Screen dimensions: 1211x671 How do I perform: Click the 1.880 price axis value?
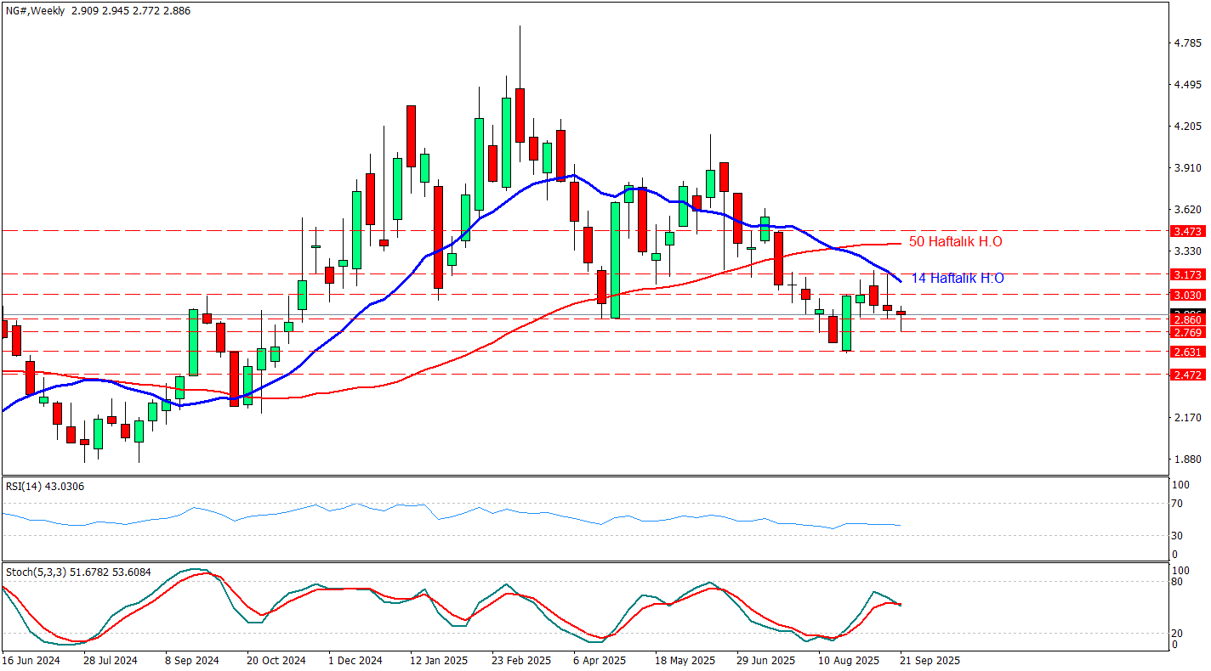coord(1186,460)
